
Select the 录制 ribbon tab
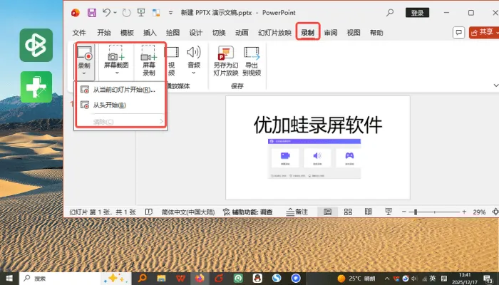pyautogui.click(x=308, y=33)
